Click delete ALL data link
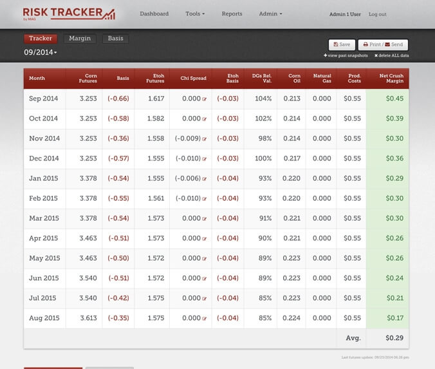The image size is (435, 369). point(392,55)
